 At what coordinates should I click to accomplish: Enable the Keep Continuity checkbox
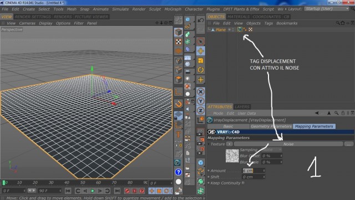[x=243, y=183]
